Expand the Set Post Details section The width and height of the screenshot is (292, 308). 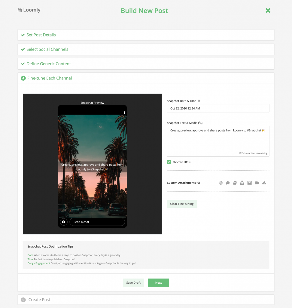pyautogui.click(x=41, y=35)
